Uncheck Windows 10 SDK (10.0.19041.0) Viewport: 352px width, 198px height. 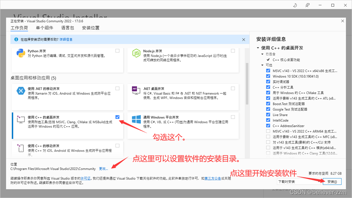coord(268,76)
